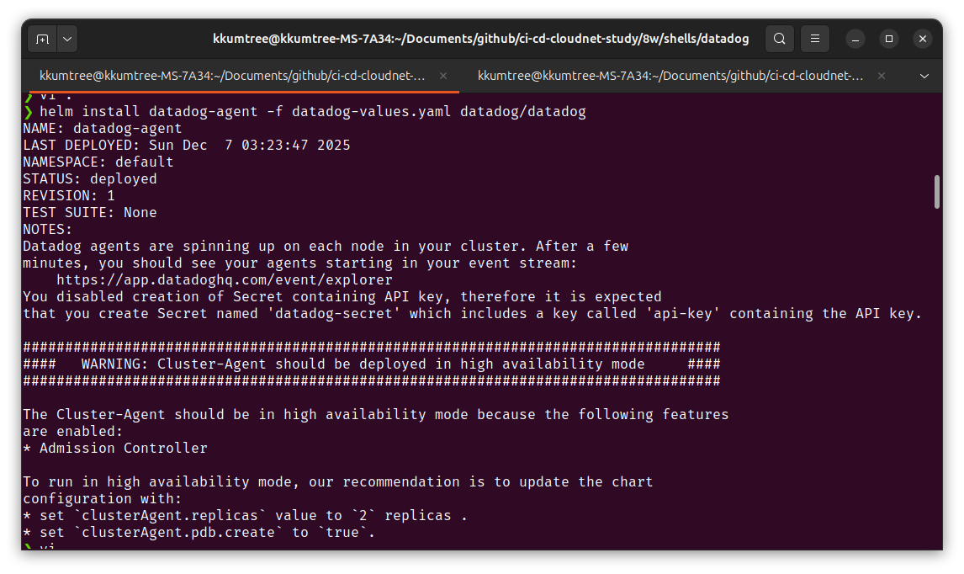
Task: Click the 'STATUS: deployed' line
Action: [x=90, y=179]
